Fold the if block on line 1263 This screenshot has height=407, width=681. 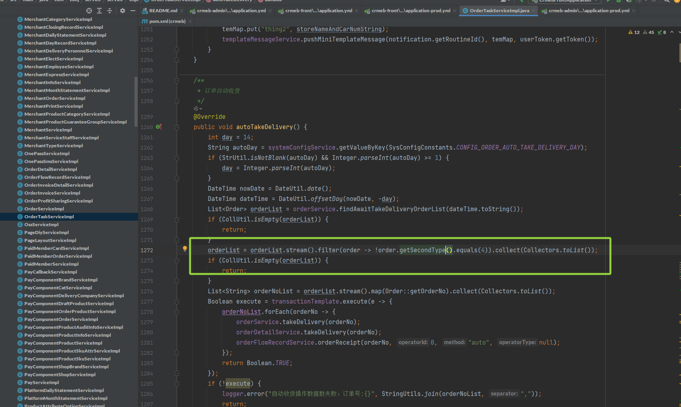click(177, 158)
